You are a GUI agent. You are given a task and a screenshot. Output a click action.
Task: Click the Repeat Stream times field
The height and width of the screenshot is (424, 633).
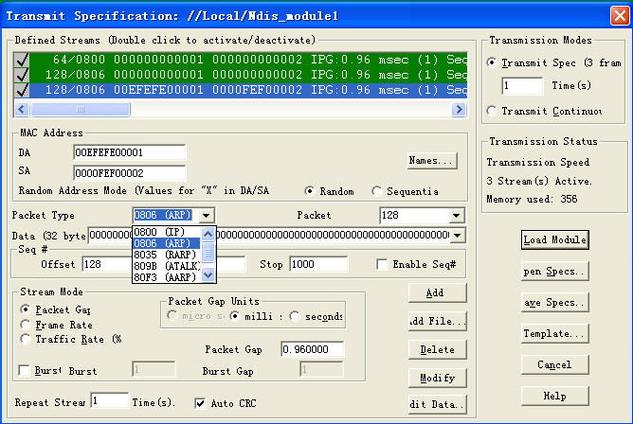(109, 401)
